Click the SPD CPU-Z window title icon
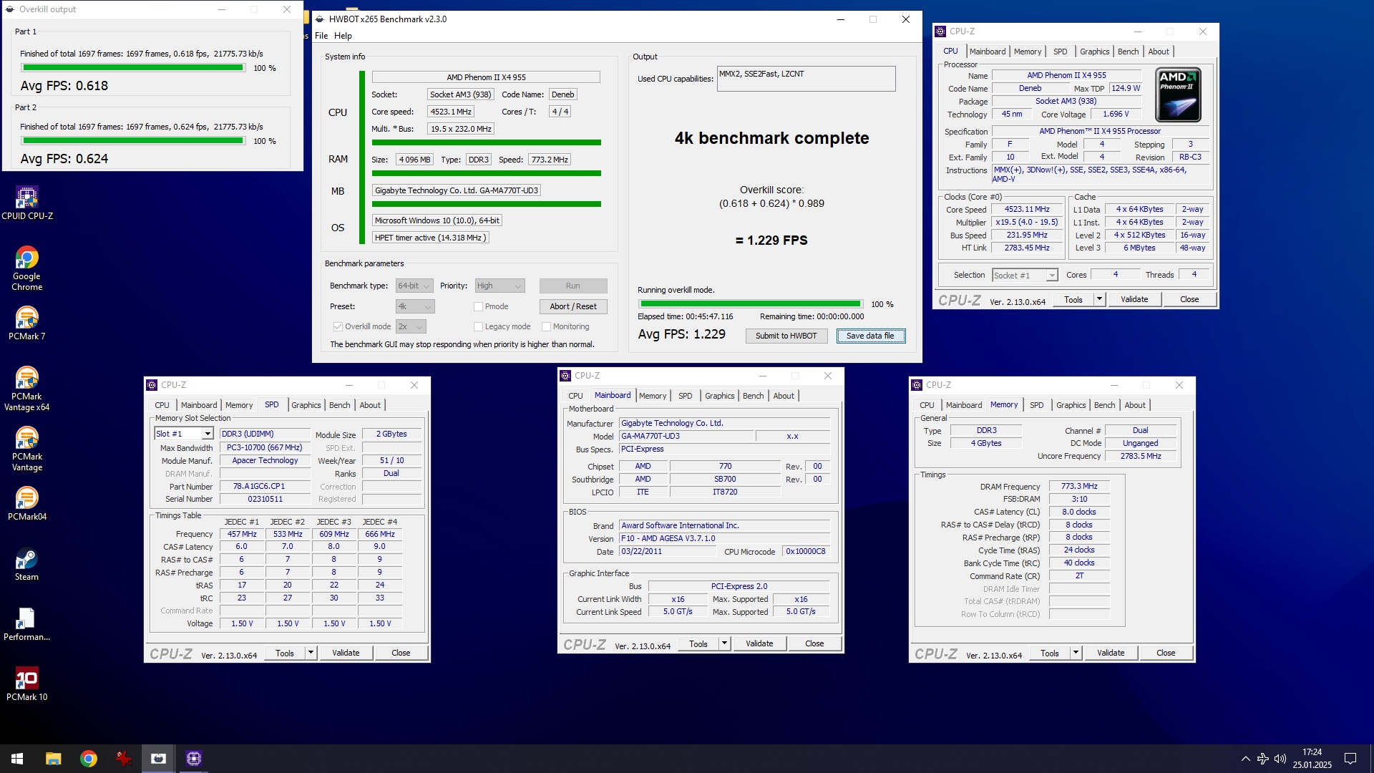Screen dimensions: 1374x773 (152, 385)
